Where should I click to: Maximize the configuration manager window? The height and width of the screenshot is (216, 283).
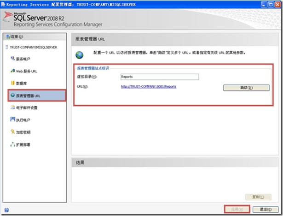click(271, 4)
